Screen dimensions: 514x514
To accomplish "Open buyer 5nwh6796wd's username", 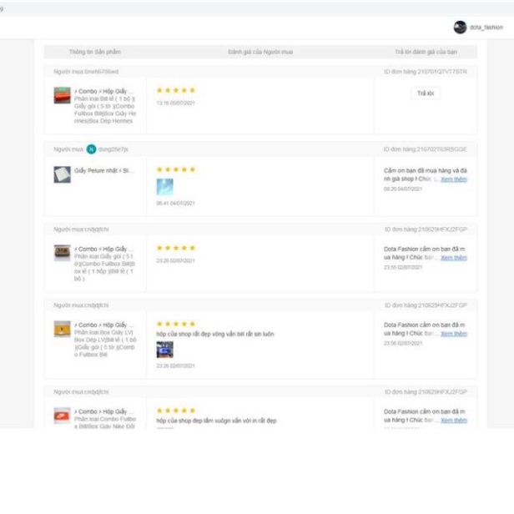I will [x=96, y=72].
